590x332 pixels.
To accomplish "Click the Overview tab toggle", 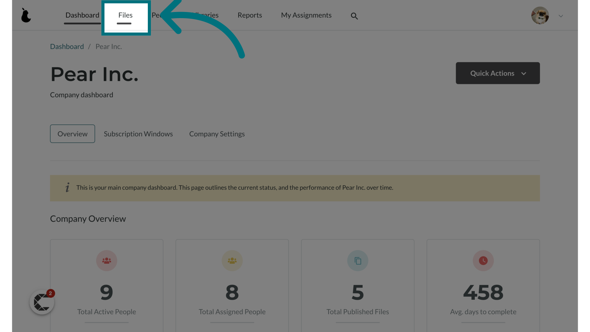I will pos(72,134).
